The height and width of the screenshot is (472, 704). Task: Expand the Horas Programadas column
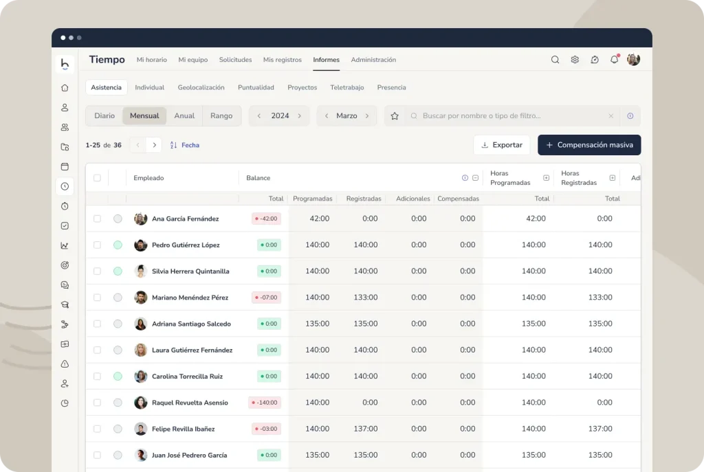(546, 178)
